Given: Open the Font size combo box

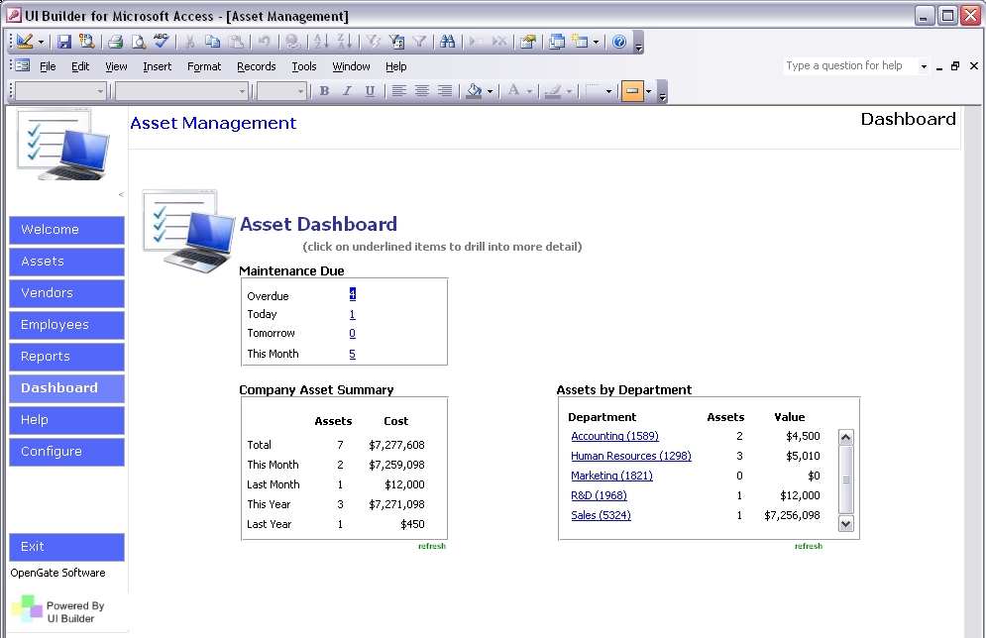Looking at the screenshot, I should (x=281, y=92).
